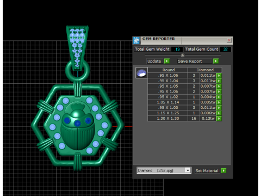261x196 pixels.
Task: Open the Diamond (3.52 spg) material dropdown
Action: [x=164, y=170]
